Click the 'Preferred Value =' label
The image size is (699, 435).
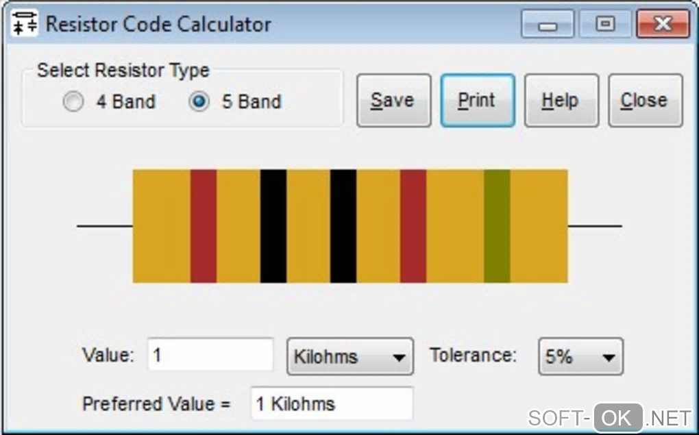(156, 403)
